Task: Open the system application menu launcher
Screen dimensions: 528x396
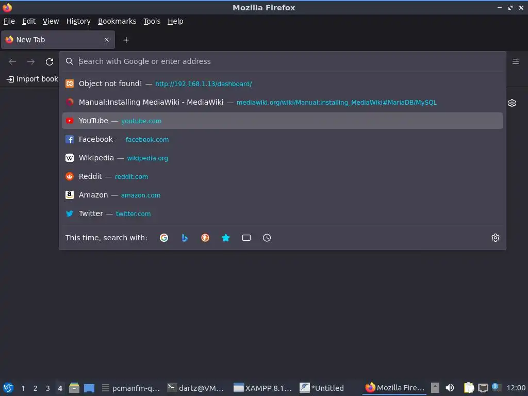Action: 8,388
